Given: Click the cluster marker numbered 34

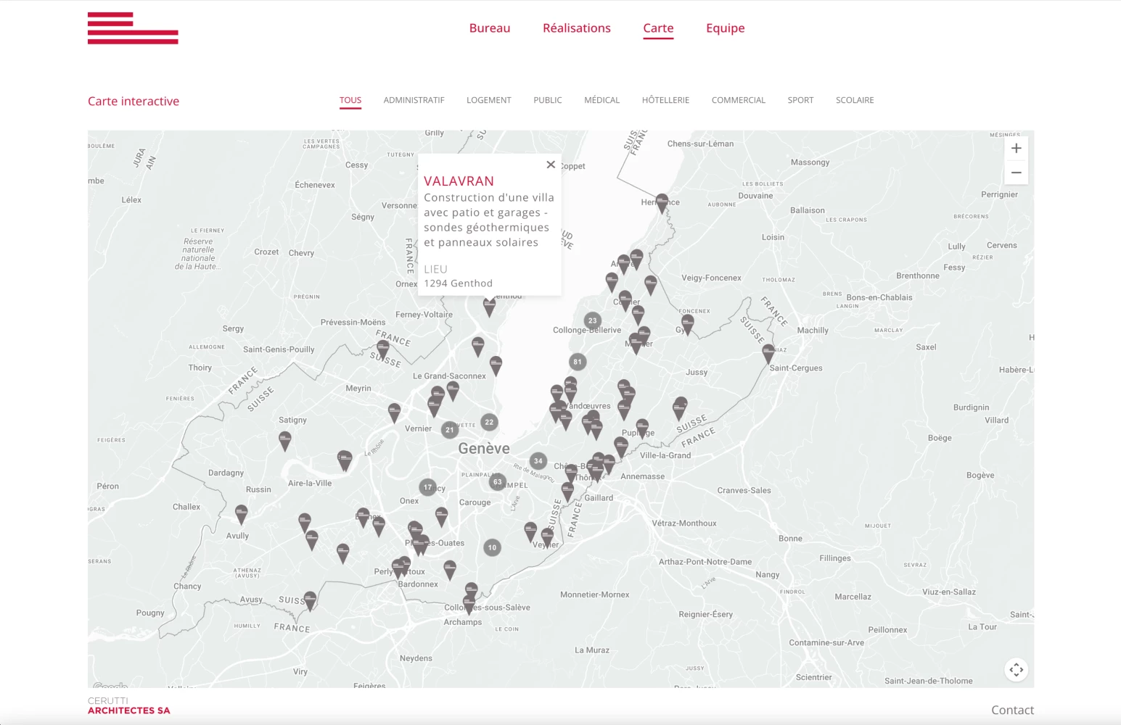Looking at the screenshot, I should pos(538,461).
